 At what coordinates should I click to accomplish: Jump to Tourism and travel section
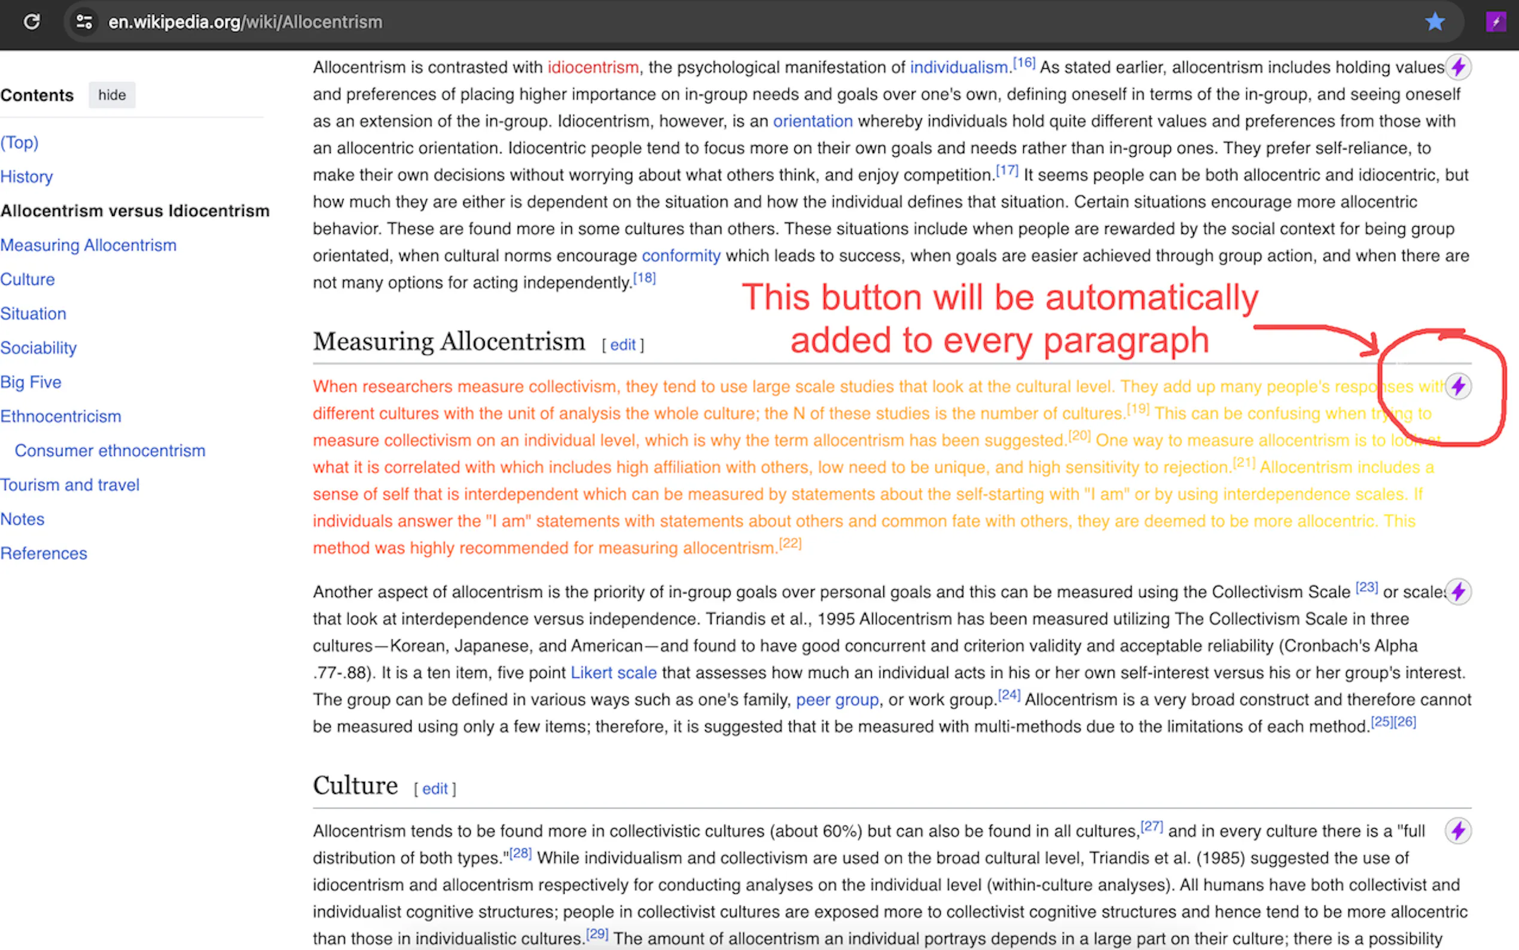(70, 485)
